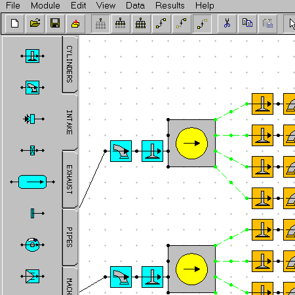The image size is (295, 295).
Task: Switch to the EXHAUST tab
Action: pyautogui.click(x=69, y=179)
